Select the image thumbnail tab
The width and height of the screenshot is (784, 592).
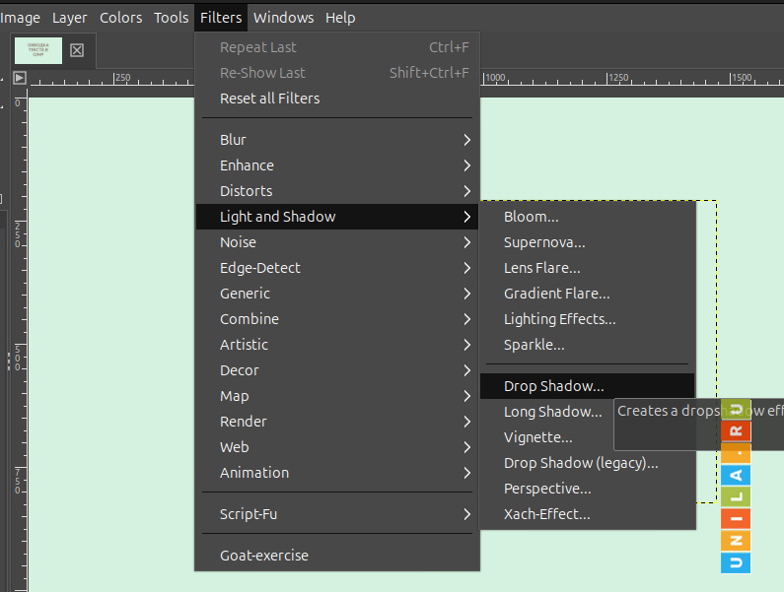pos(38,50)
